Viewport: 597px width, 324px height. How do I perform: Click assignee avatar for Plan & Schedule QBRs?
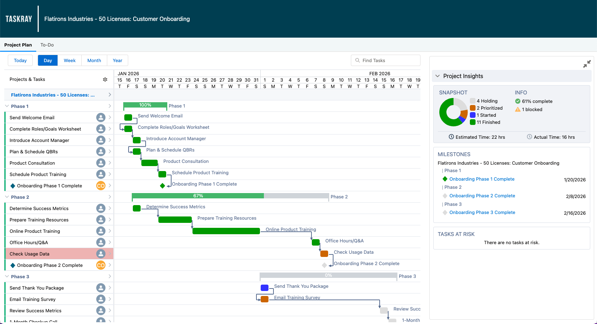[101, 152]
